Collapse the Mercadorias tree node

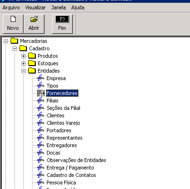6,41
